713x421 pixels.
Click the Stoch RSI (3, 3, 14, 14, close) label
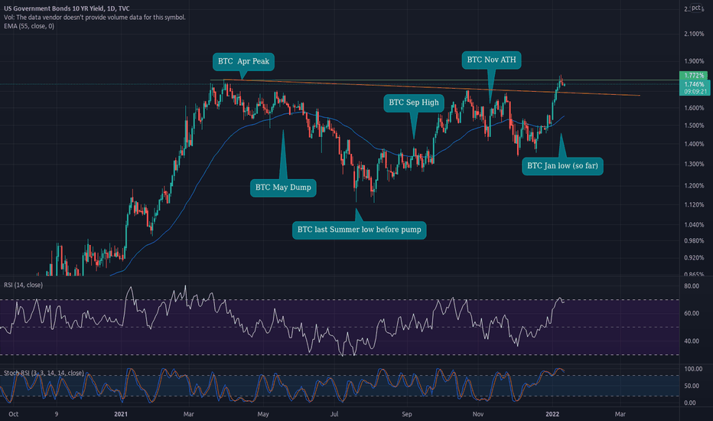[44, 373]
